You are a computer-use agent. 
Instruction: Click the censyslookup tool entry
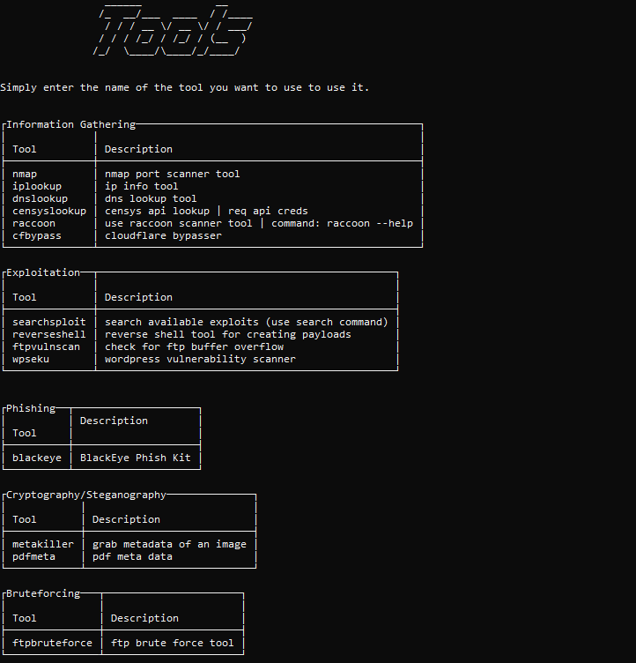(49, 212)
